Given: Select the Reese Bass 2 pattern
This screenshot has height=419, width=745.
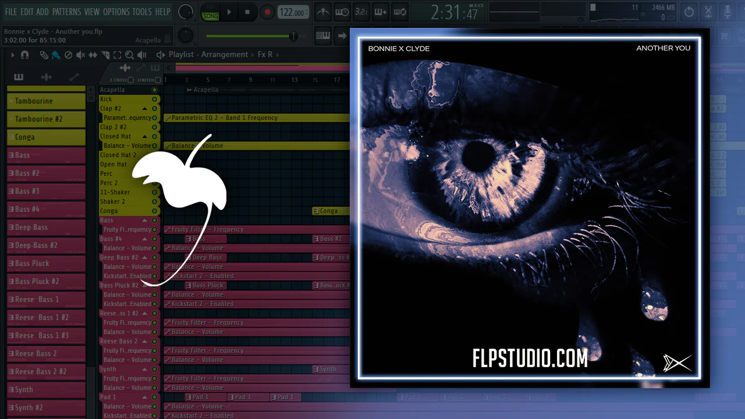Looking at the screenshot, I should click(x=46, y=353).
